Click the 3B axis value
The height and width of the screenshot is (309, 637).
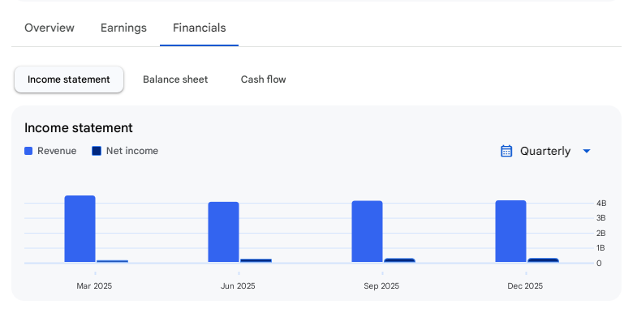coord(601,218)
